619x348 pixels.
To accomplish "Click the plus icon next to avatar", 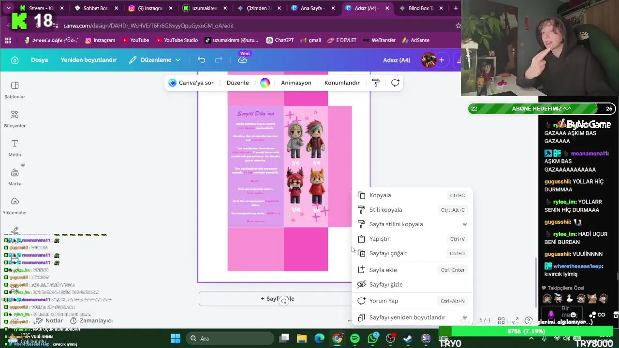I will [442, 60].
